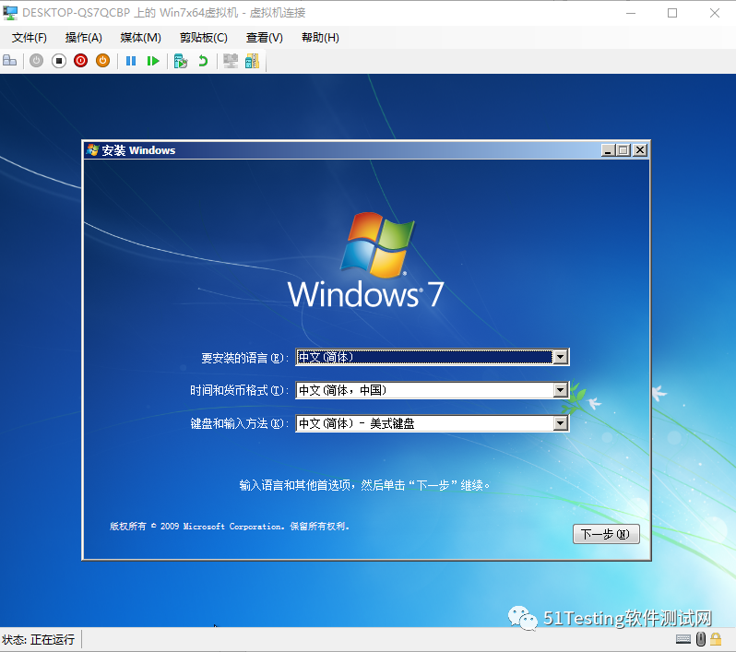Screen dimensions: 736x652
Task: Open the 操作(A) menu
Action: click(x=84, y=38)
